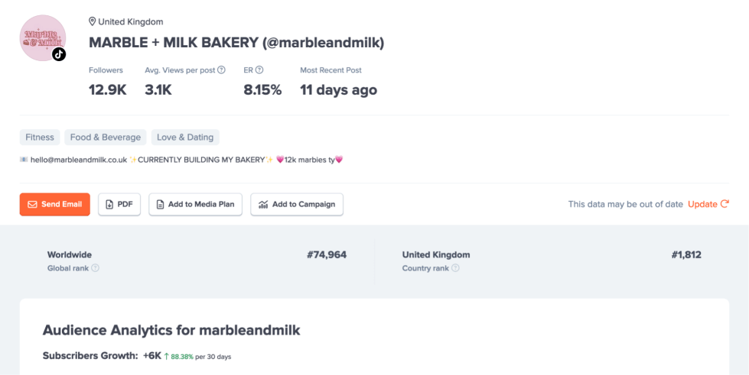
Task: Click the TikTok badge on profile picture
Action: pyautogui.click(x=59, y=54)
